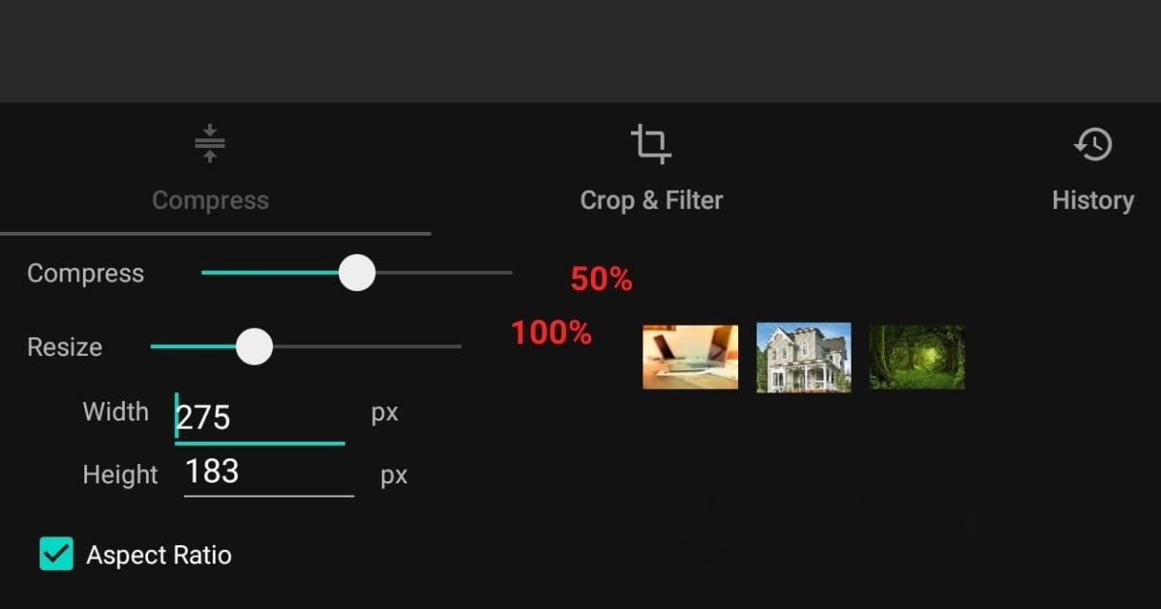
Task: Toggle the Aspect Ratio checkbox
Action: [x=55, y=554]
